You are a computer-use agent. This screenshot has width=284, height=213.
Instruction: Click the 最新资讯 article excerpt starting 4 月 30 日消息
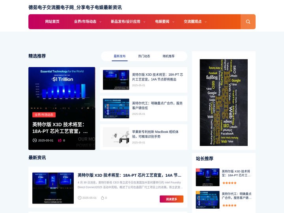(130, 185)
